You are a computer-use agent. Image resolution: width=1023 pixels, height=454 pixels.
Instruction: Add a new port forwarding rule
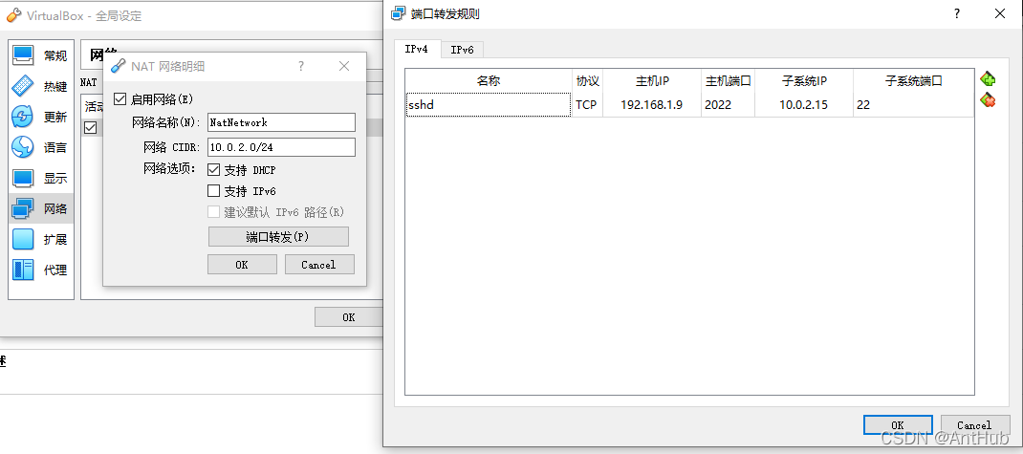pos(988,79)
